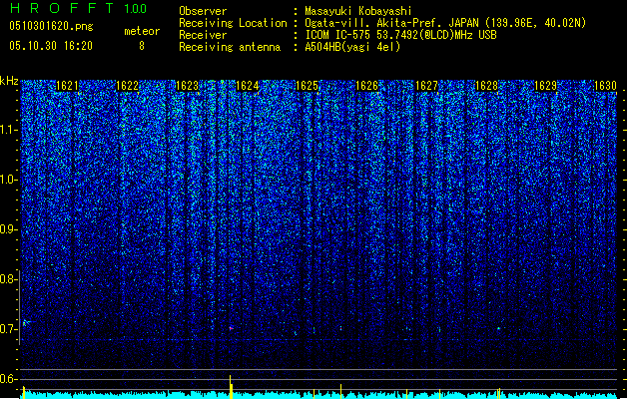Click the date stamp 05.10.30 16:20
Image resolution: width=628 pixels, height=399 pixels.
(51, 46)
